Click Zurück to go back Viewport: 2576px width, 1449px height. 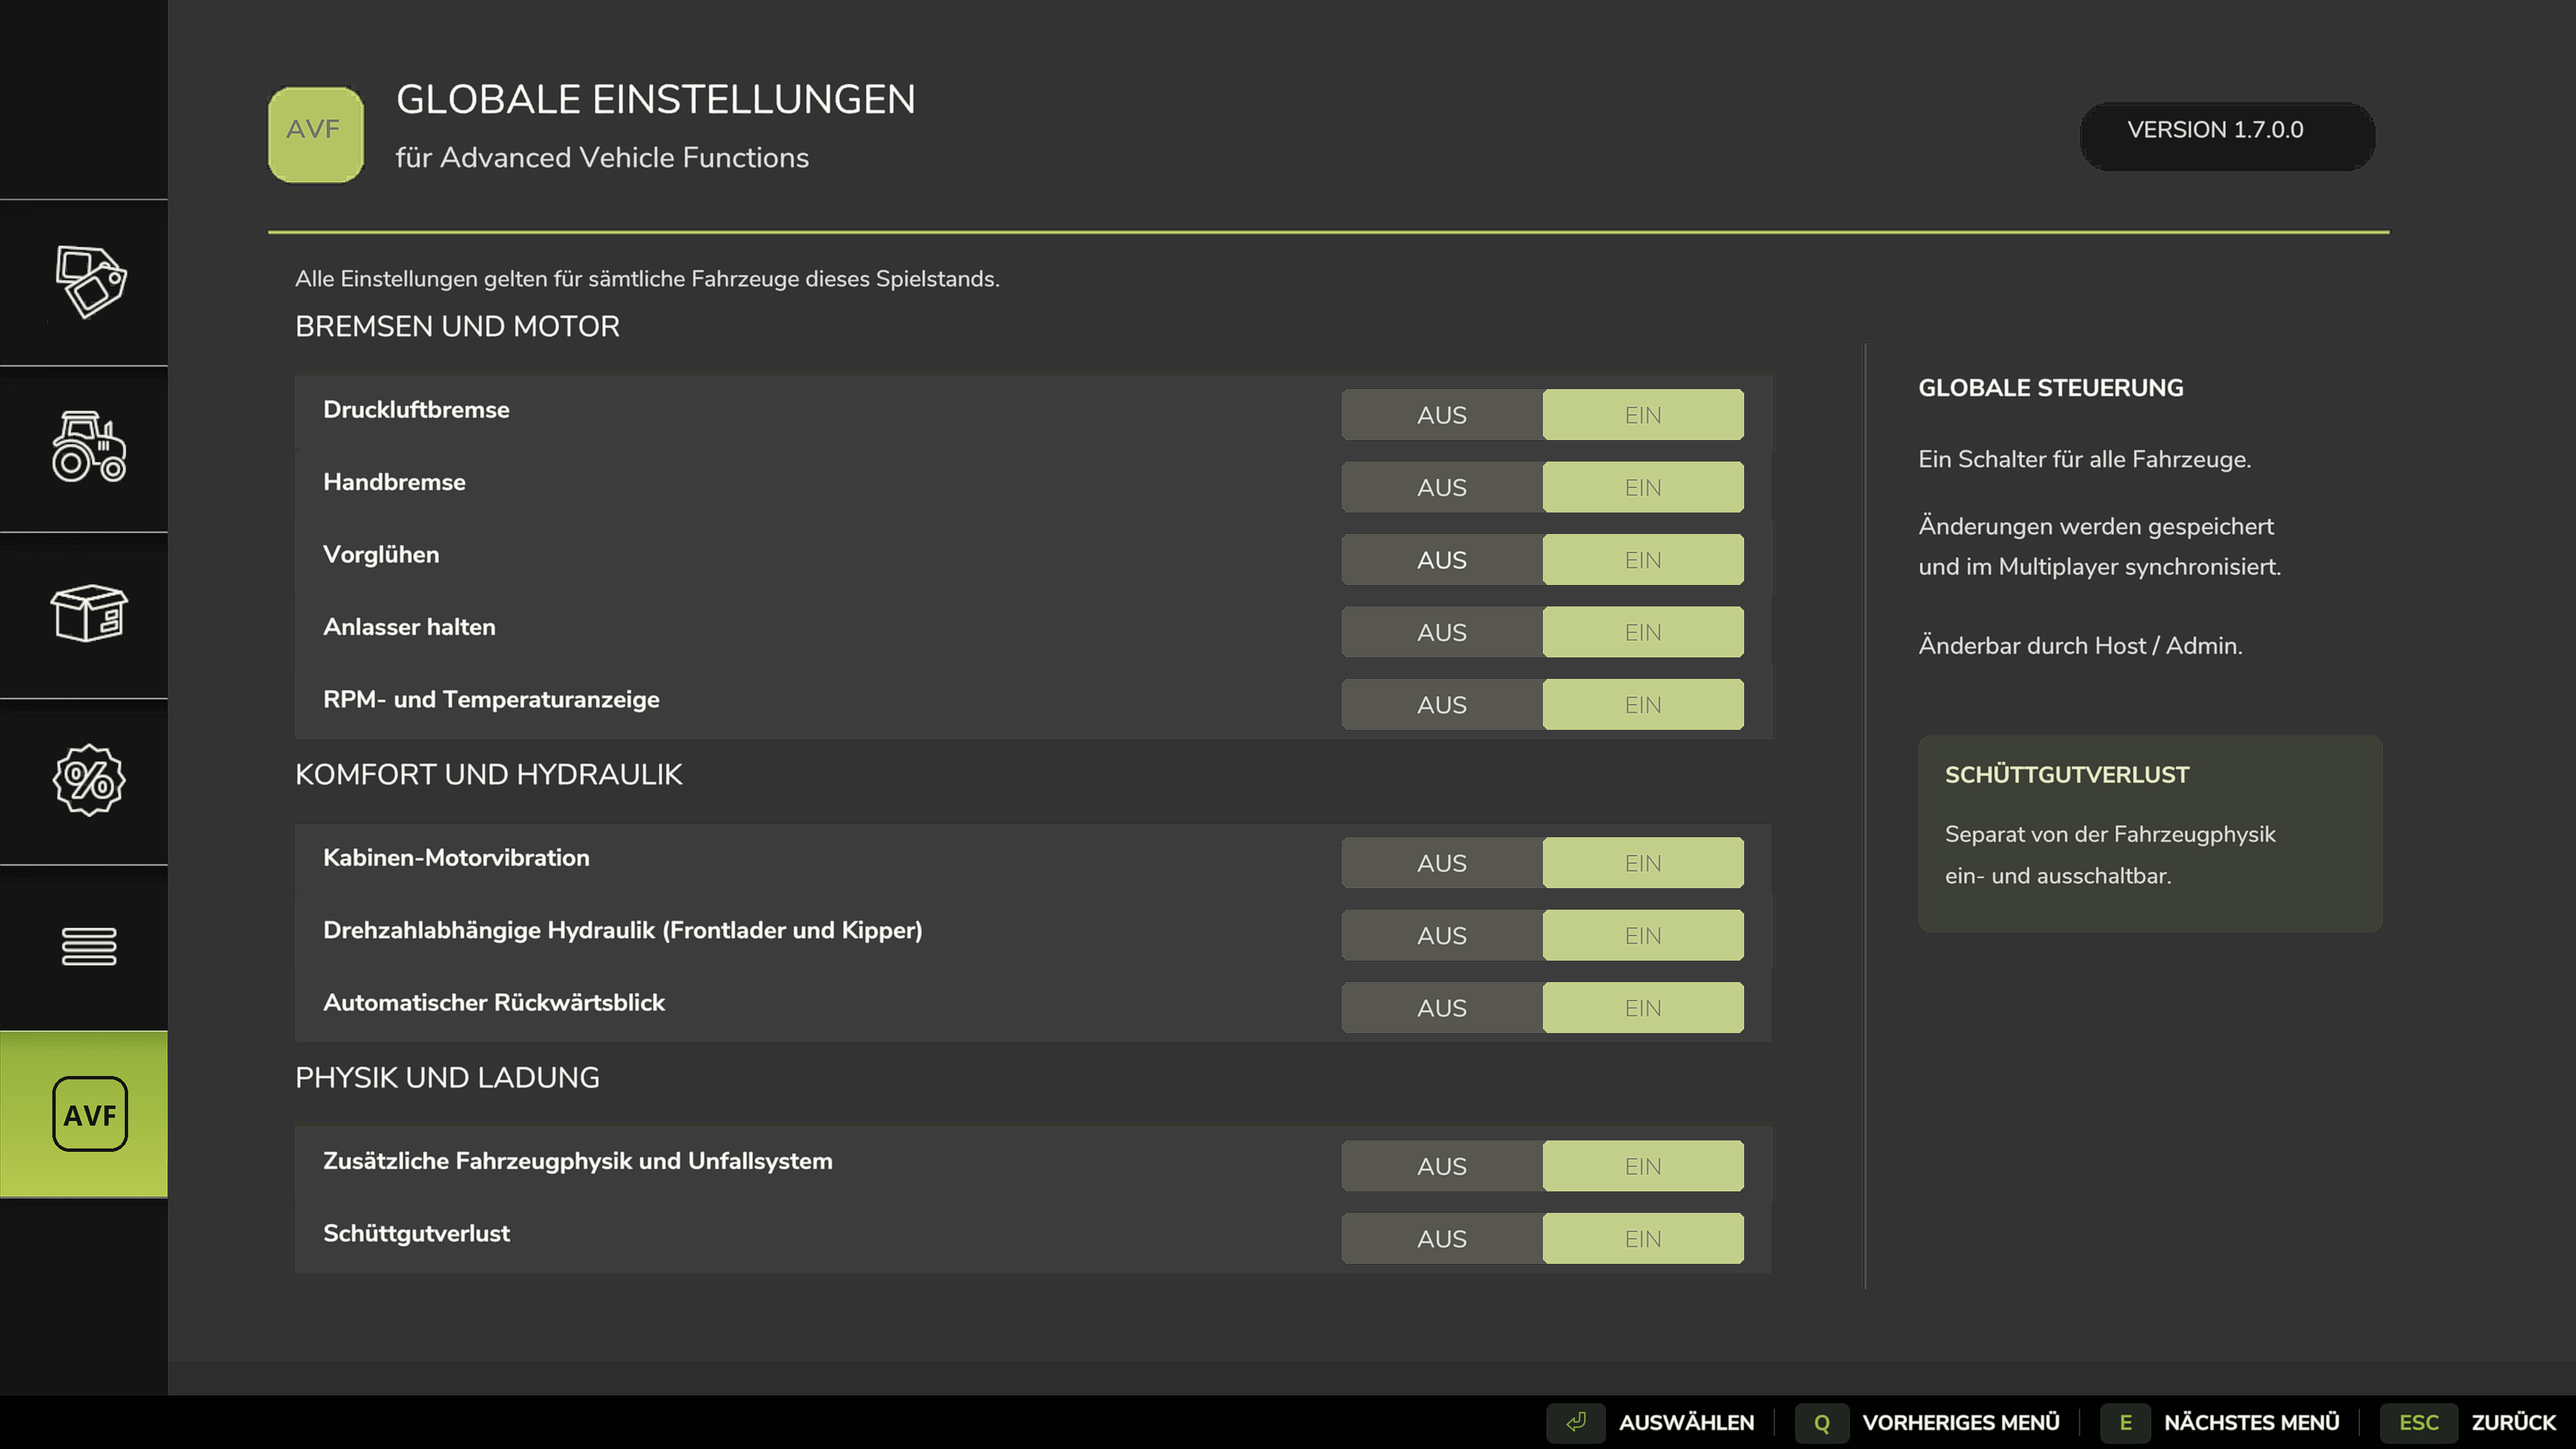2513,1422
